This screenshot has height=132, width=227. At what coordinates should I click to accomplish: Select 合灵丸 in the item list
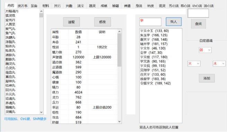coord(10,68)
